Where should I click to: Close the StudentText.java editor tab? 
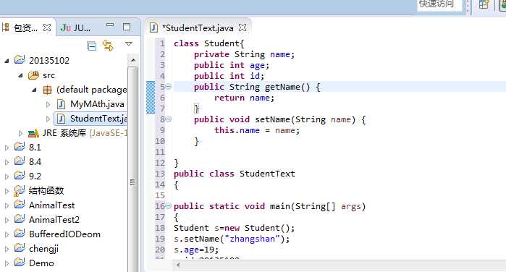[x=243, y=27]
